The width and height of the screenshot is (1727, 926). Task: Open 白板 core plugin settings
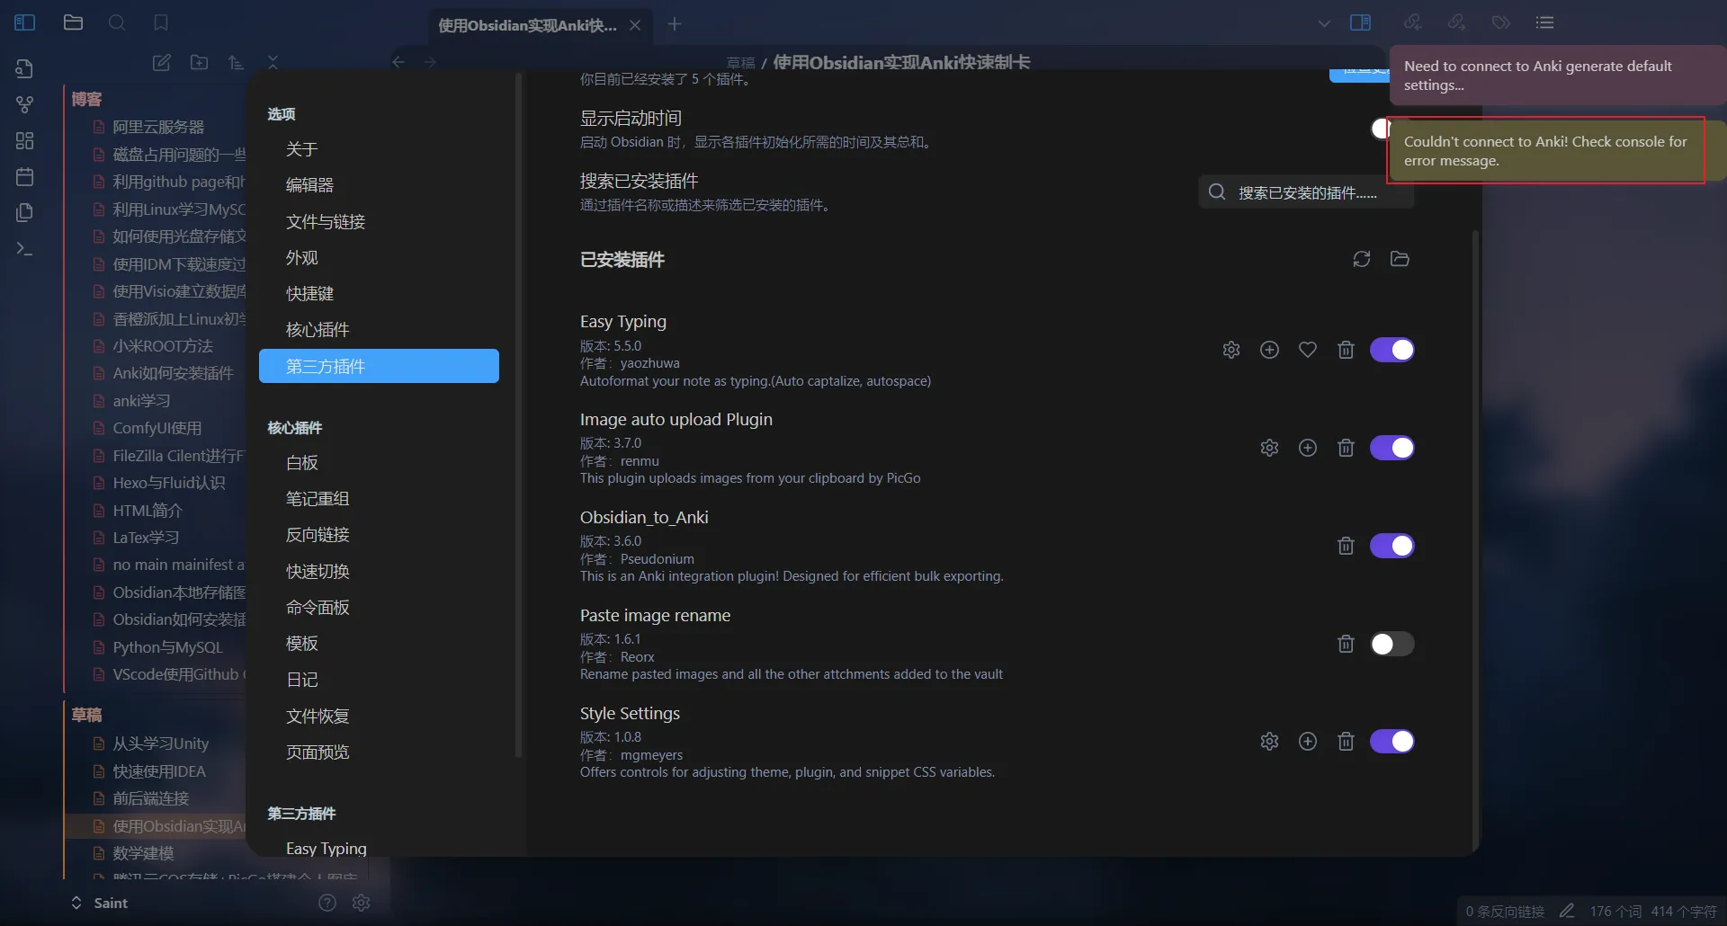pos(379,463)
